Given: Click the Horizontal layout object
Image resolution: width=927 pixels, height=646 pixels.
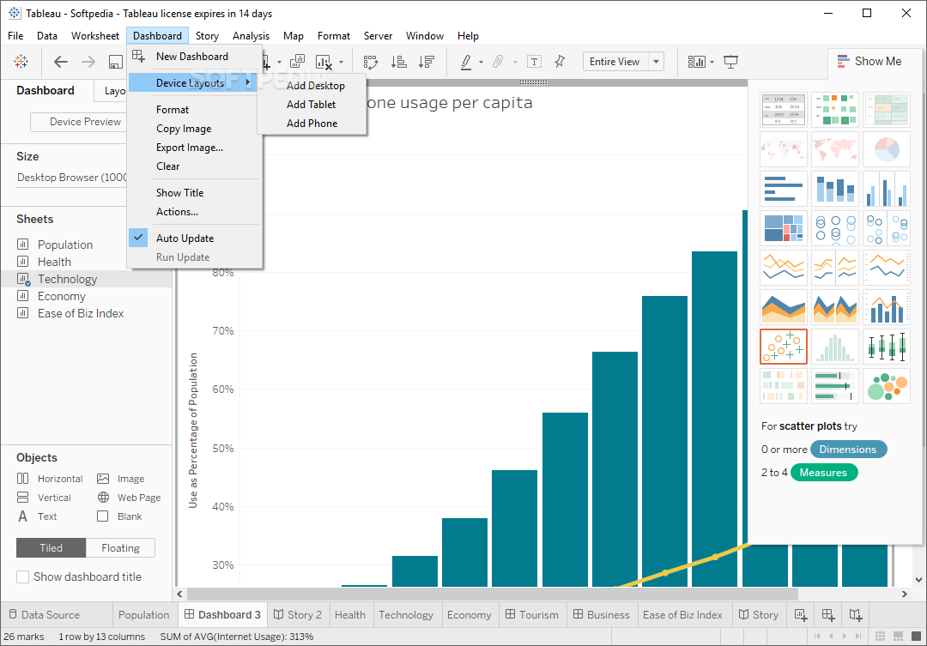Looking at the screenshot, I should (x=50, y=479).
